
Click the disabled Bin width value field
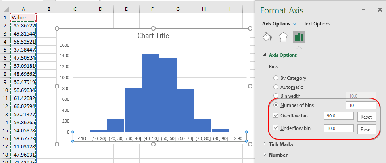click(361, 96)
